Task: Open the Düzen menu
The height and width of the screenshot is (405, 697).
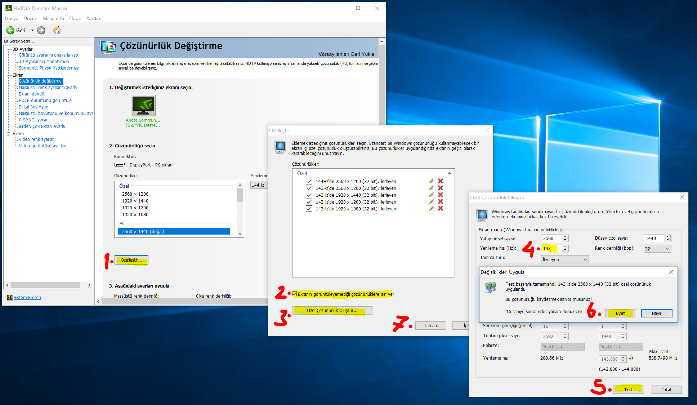Action: click(30, 18)
